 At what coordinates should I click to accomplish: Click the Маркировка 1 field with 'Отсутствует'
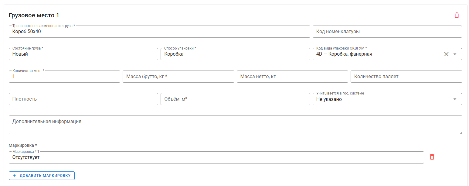[216, 157]
